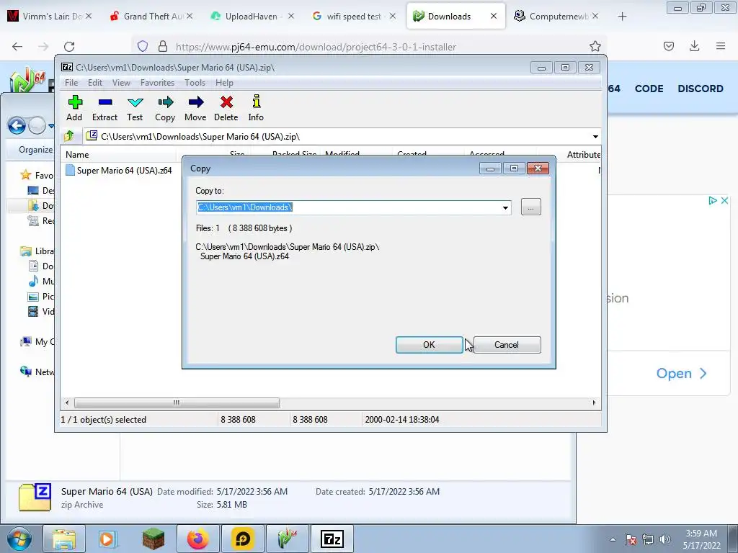This screenshot has height=553, width=738.
Task: Click the red Delete icon
Action: point(226,108)
